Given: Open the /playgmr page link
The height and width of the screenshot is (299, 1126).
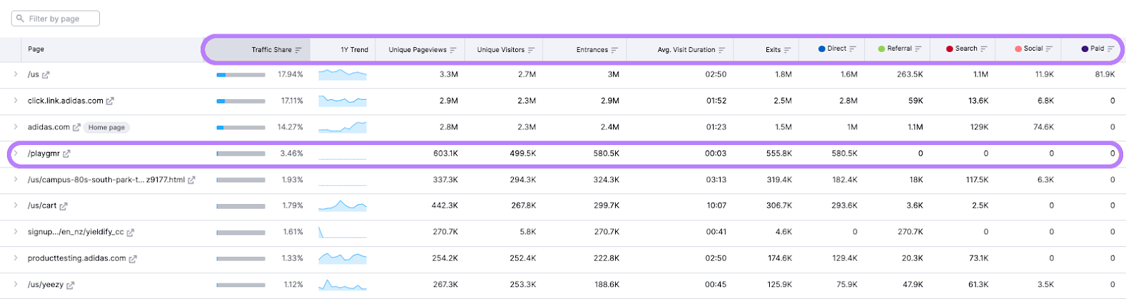Looking at the screenshot, I should pos(44,153).
